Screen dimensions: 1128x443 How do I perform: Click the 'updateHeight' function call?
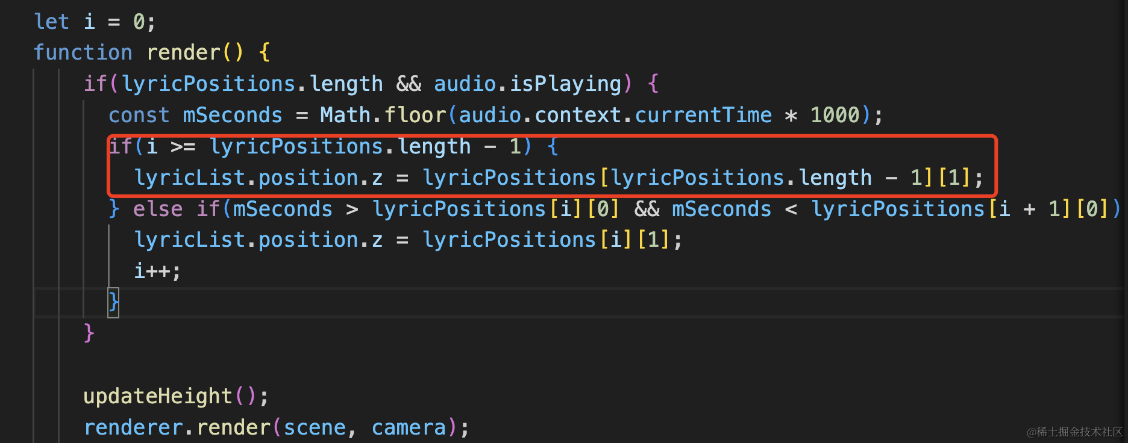click(x=158, y=396)
